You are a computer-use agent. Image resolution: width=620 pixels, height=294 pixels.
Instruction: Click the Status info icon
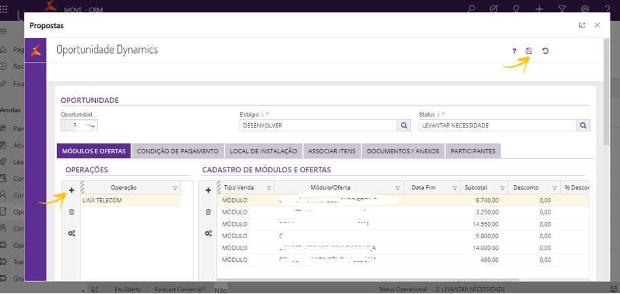point(438,114)
